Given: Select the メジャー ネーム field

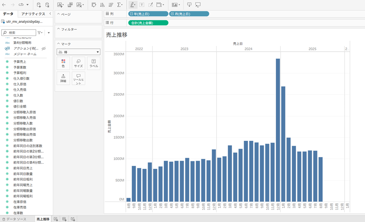Looking at the screenshot, I should 25,54.
